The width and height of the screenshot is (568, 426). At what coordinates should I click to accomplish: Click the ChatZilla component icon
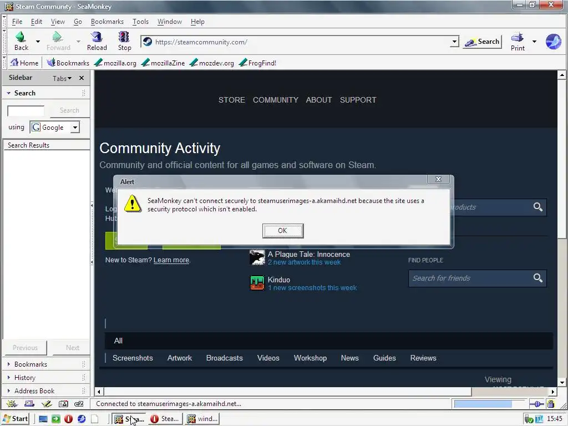point(79,404)
